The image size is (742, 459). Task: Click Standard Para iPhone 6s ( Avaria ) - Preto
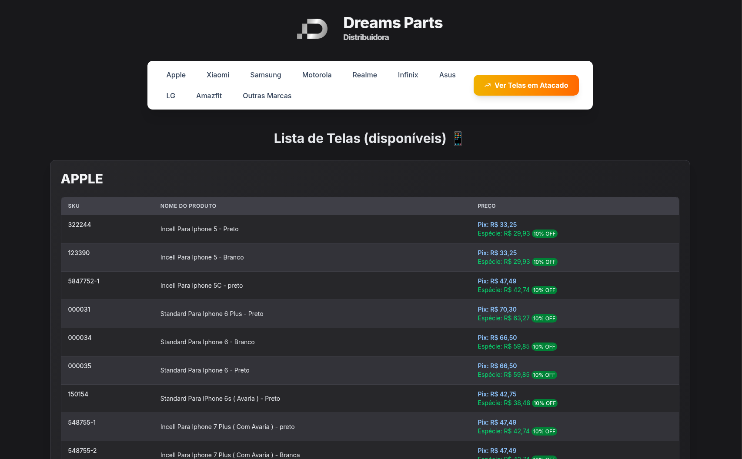tap(220, 399)
